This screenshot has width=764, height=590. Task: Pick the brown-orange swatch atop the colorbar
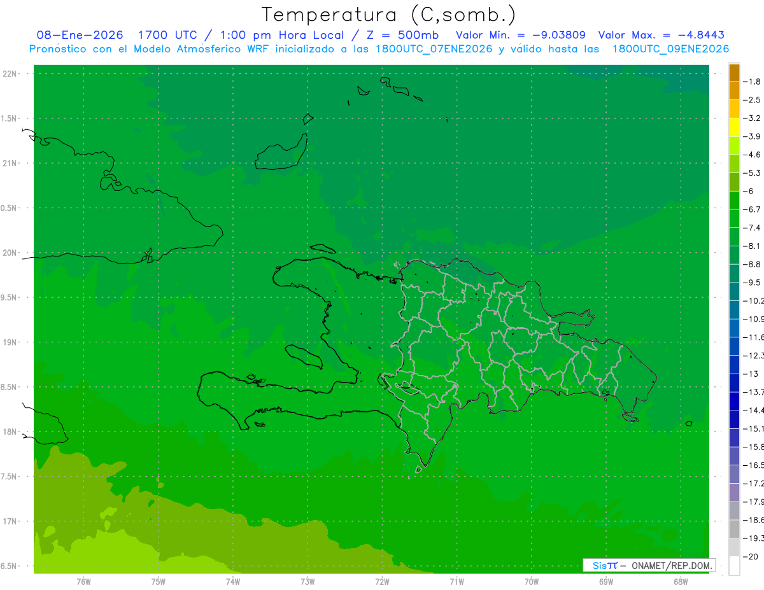(734, 73)
